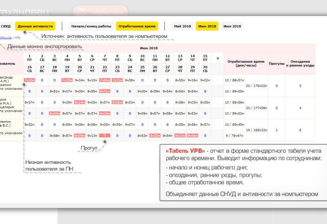Switch to the СКУД data source tab
327x224 pixels.
point(6,26)
